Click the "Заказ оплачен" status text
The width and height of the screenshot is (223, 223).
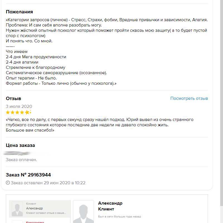[21, 160]
